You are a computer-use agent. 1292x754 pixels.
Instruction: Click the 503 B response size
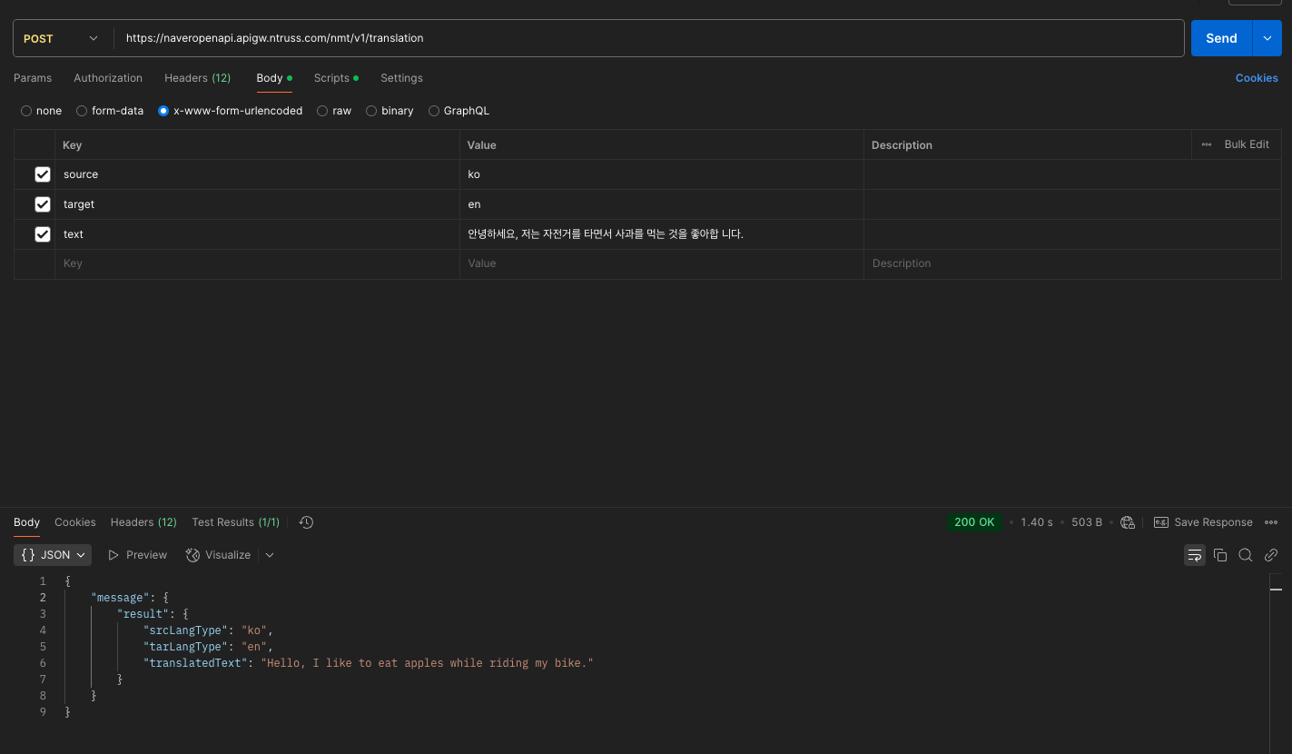pos(1087,522)
